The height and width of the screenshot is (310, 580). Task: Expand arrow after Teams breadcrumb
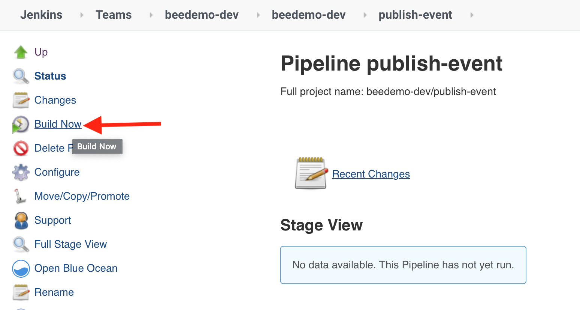click(x=151, y=15)
